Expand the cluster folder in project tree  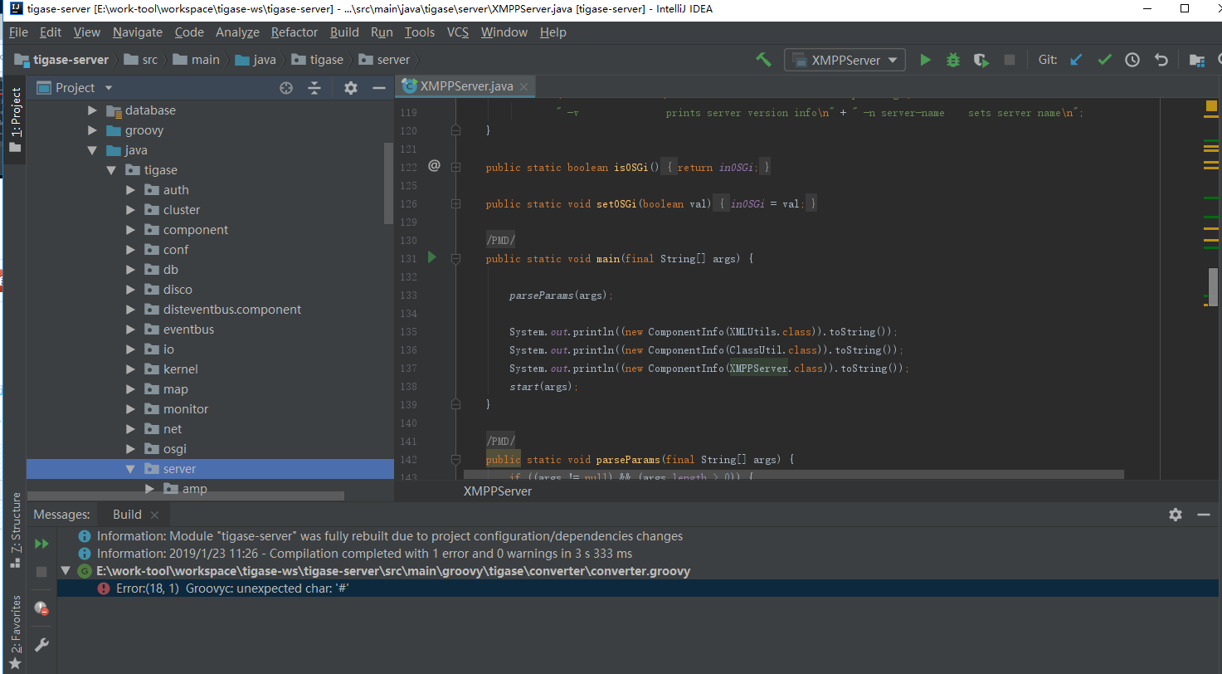(x=130, y=210)
